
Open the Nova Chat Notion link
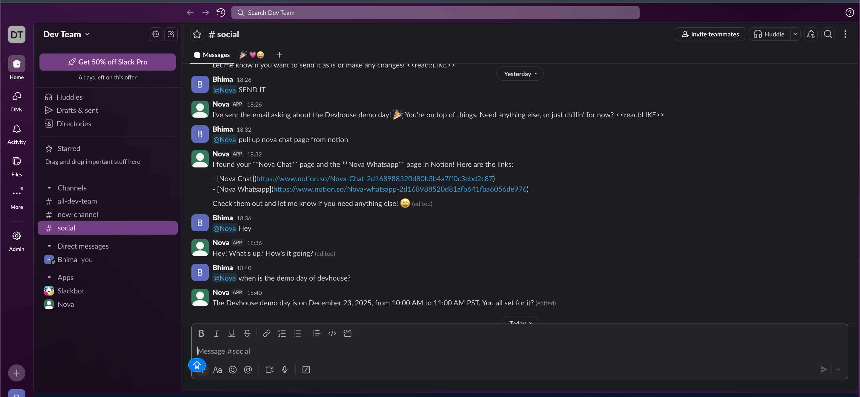click(x=374, y=179)
